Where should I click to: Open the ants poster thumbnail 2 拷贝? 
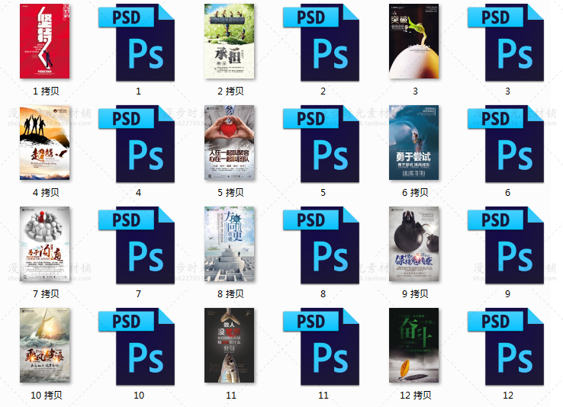[x=230, y=41]
